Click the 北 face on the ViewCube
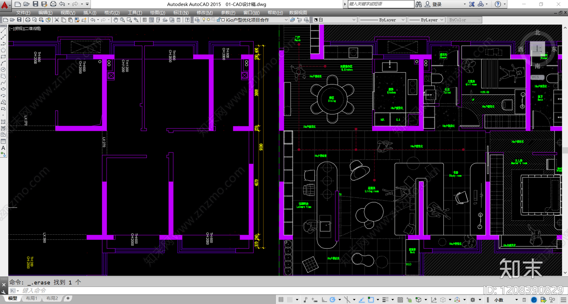This screenshot has height=304, width=568. (537, 33)
